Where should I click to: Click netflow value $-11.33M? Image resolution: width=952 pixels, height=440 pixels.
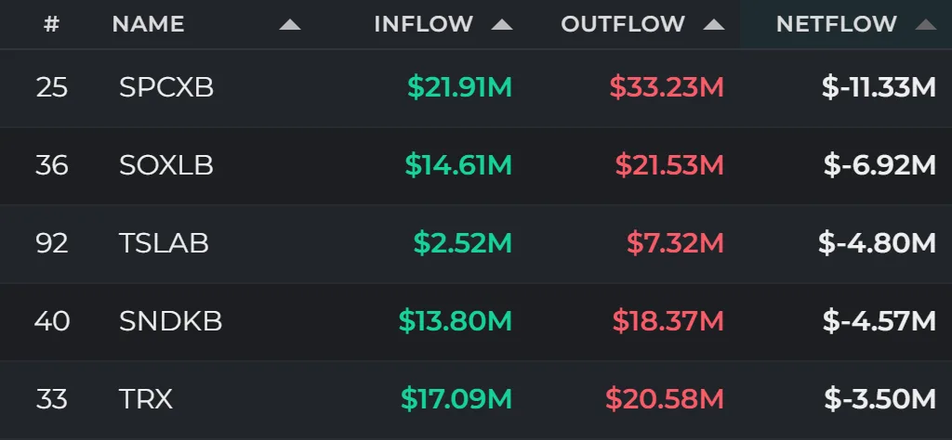(x=879, y=88)
